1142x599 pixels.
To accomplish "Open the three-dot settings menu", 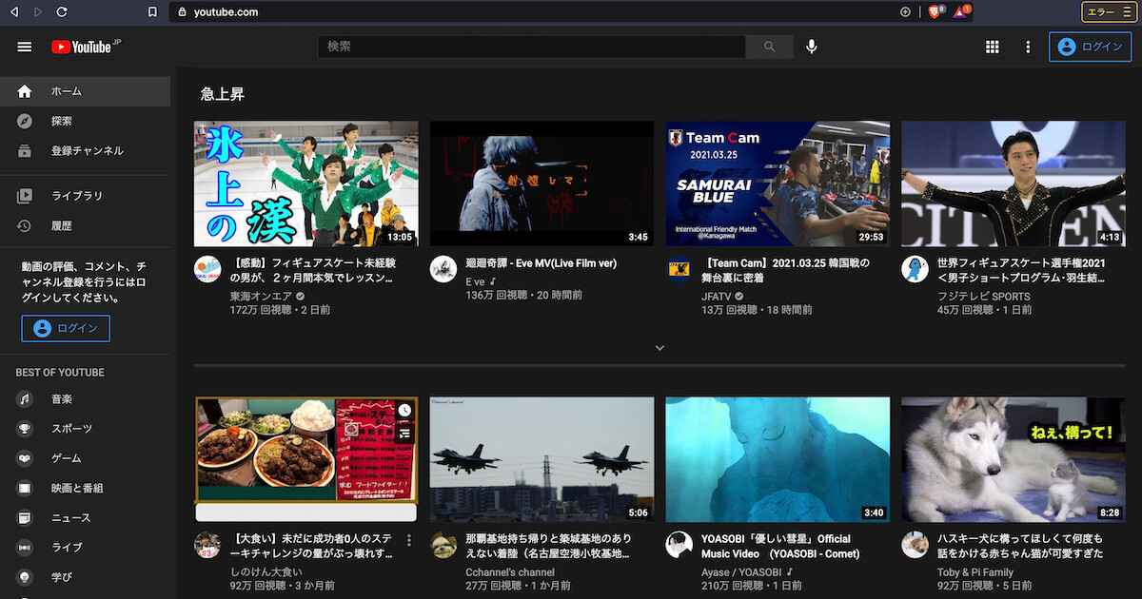I will click(x=1028, y=46).
